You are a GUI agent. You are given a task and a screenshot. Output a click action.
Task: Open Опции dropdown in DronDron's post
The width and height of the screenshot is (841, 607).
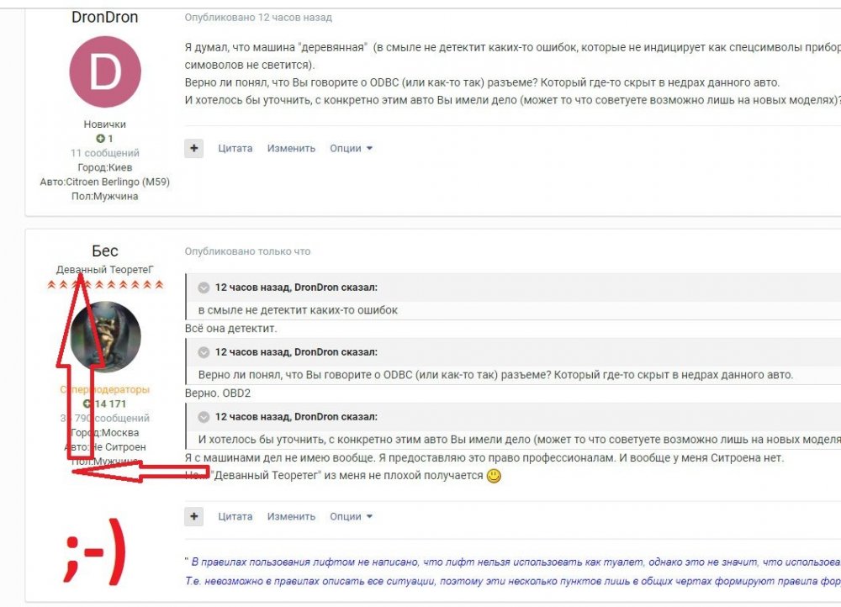[x=351, y=148]
